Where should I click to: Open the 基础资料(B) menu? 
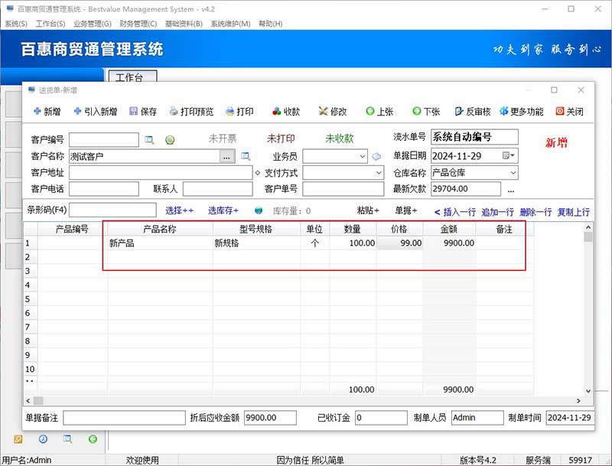pos(184,24)
